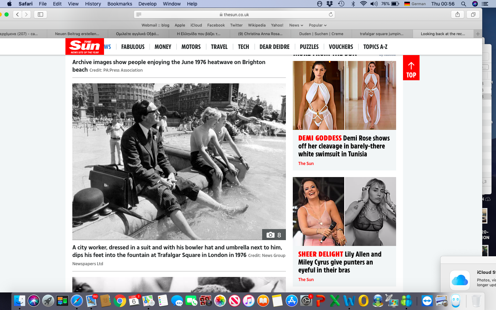Read DEMI GODDESS Demi Rose article
The width and height of the screenshot is (496, 310).
(344, 146)
